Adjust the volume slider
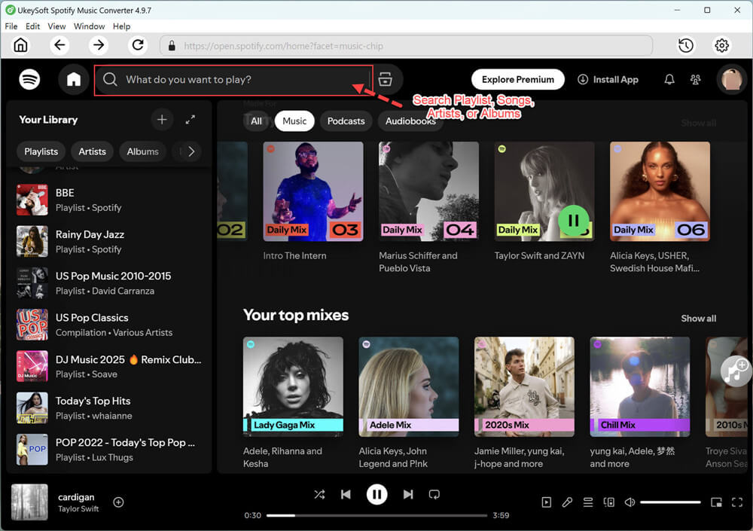753x531 pixels. tap(670, 502)
